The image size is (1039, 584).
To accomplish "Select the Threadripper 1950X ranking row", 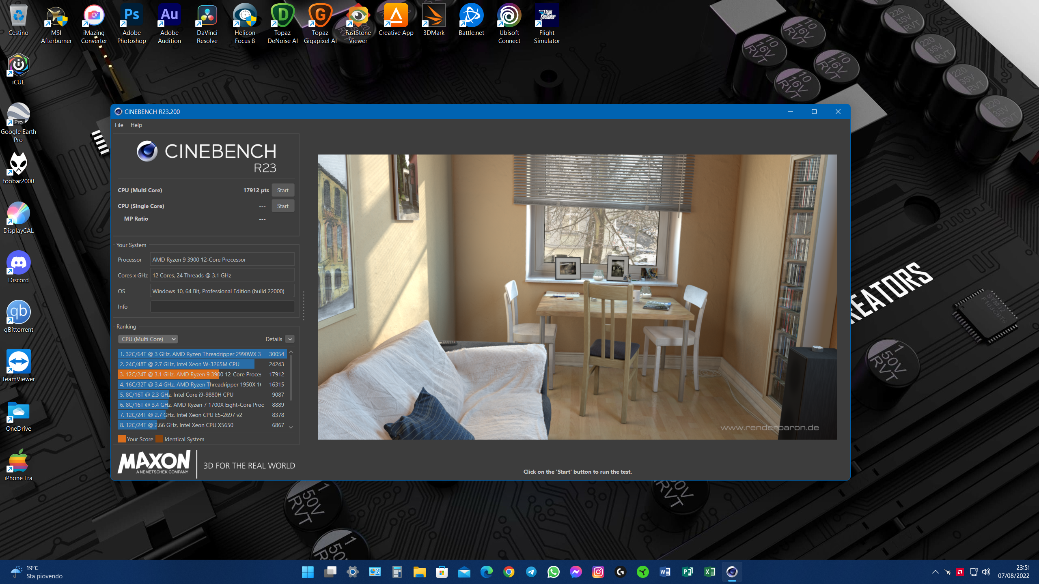I will pyautogui.click(x=202, y=384).
